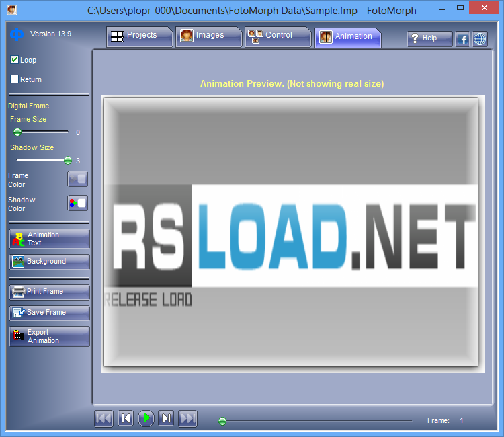Maximize the FotoMorph window
This screenshot has width=504, height=437.
460,8
